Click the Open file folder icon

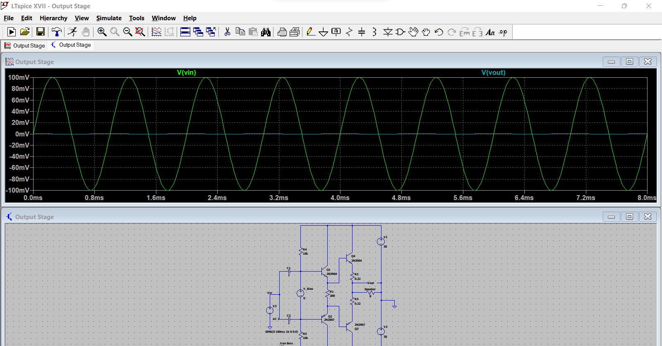(25, 32)
